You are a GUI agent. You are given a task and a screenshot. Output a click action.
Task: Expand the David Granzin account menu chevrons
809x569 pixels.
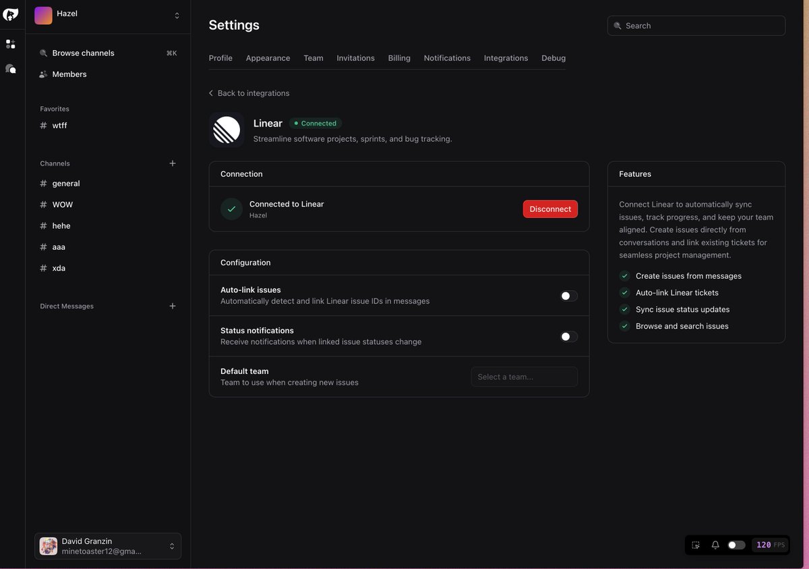(172, 546)
